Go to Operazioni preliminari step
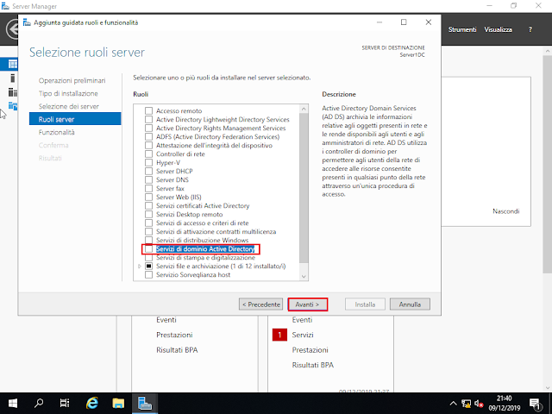552x414 pixels. [x=72, y=80]
